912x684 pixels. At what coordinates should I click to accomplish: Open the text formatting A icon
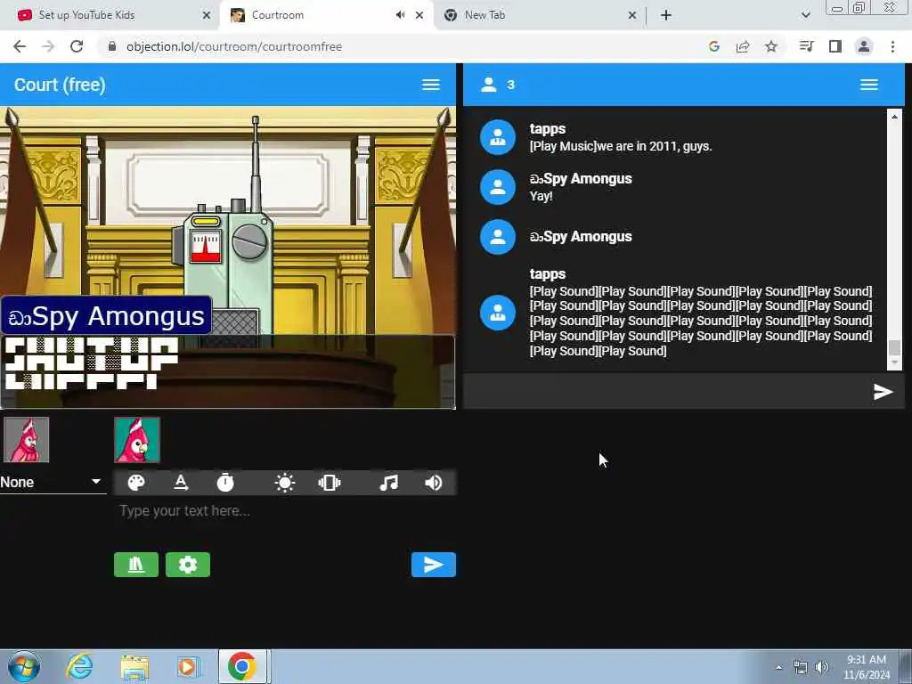click(181, 483)
